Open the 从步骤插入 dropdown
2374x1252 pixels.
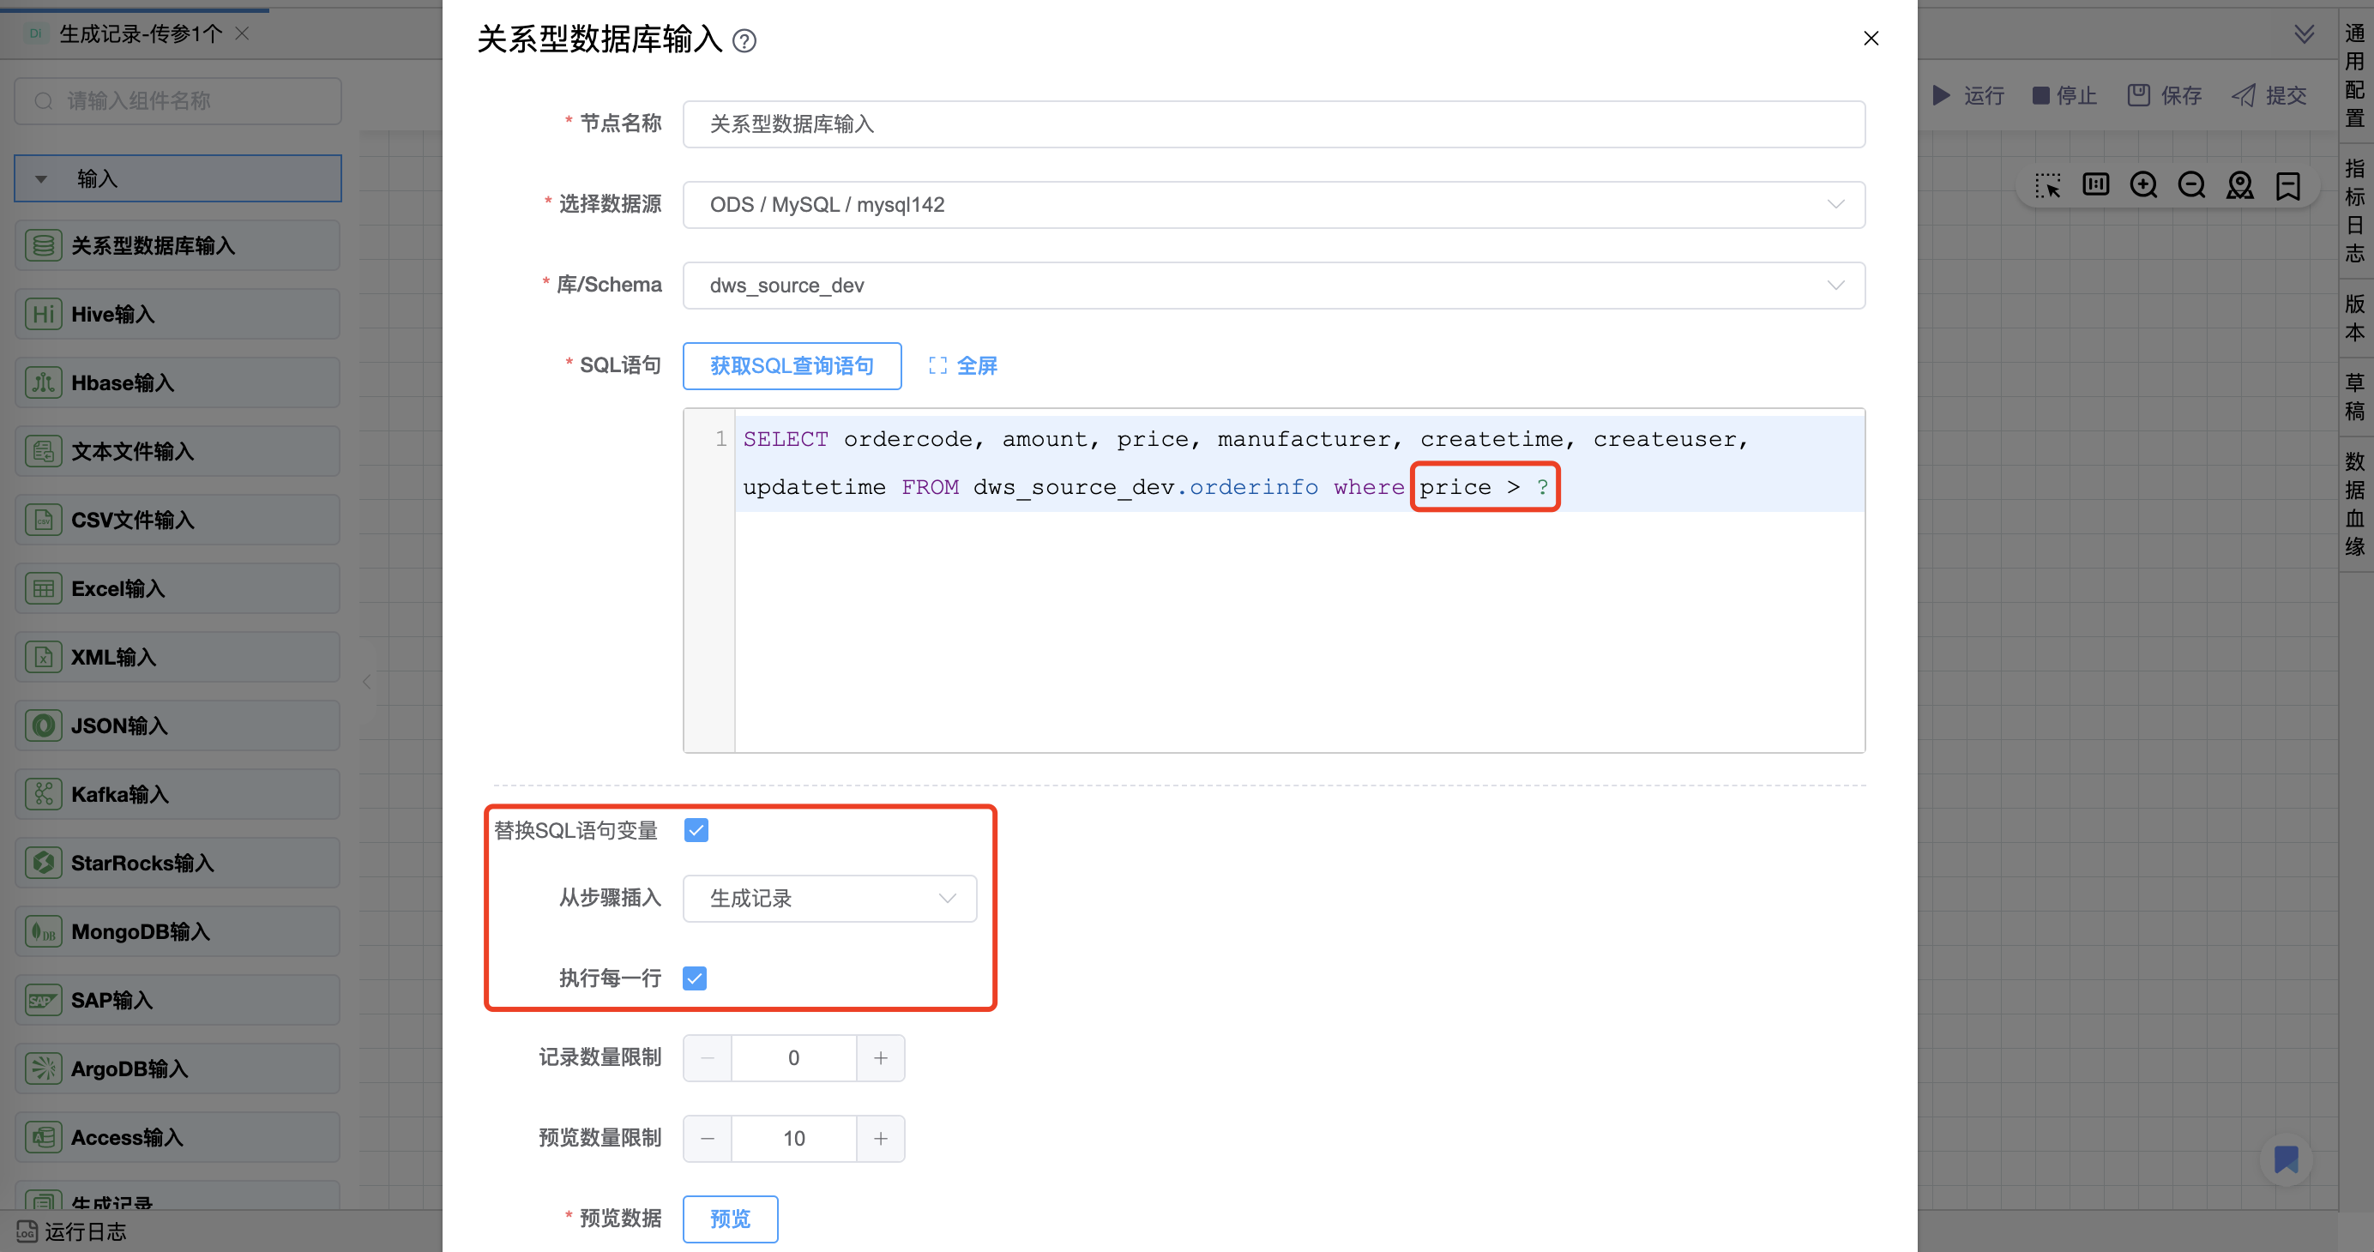(x=828, y=898)
